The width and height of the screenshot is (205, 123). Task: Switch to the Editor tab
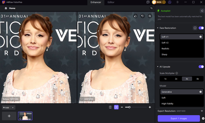(111, 2)
